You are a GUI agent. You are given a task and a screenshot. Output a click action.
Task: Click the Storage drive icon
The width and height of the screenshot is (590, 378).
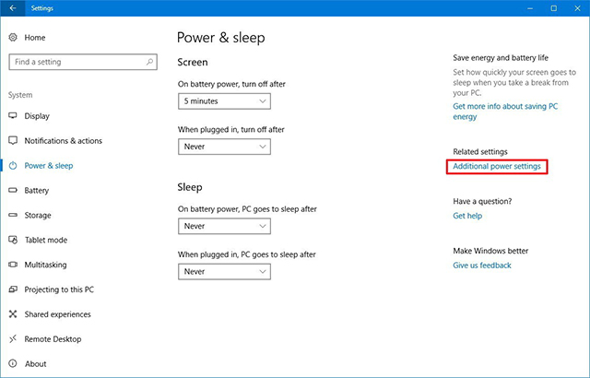click(13, 215)
